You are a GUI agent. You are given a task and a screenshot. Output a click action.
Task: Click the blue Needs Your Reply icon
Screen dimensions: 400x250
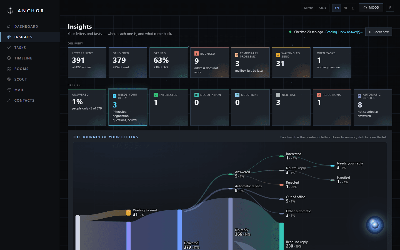pyautogui.click(x=114, y=96)
